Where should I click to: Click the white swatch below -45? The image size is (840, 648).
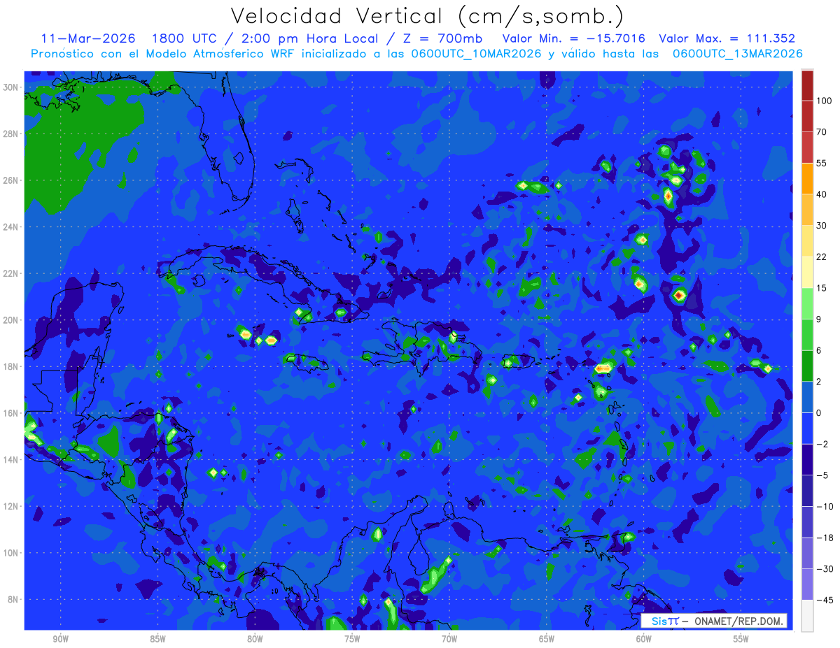pos(807,615)
